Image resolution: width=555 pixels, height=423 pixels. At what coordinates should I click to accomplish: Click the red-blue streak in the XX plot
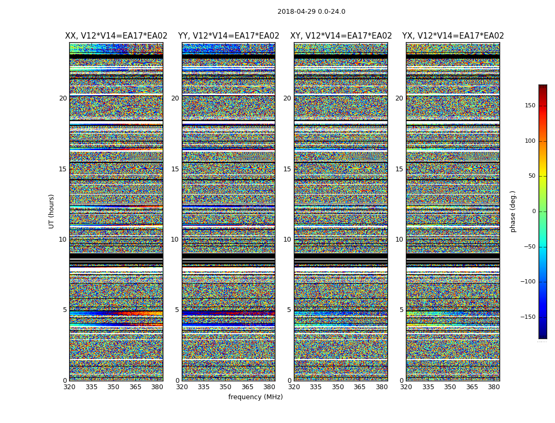116,314
